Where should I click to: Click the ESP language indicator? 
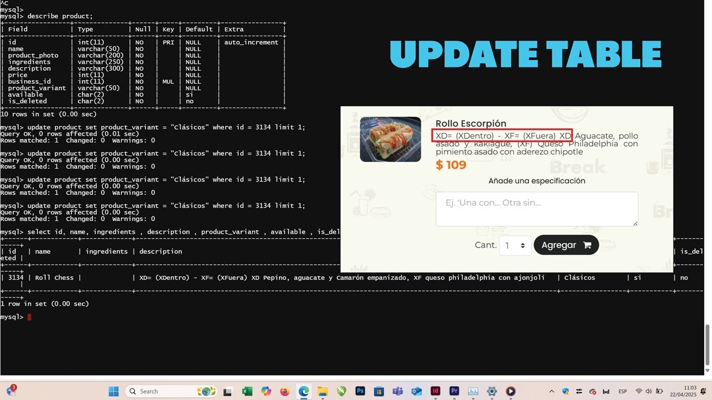point(623,391)
